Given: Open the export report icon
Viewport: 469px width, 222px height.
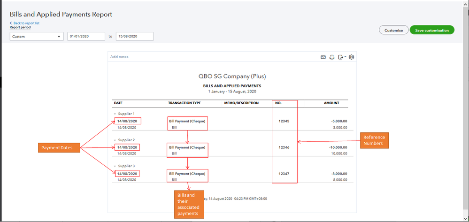Looking at the screenshot, I should click(x=341, y=57).
